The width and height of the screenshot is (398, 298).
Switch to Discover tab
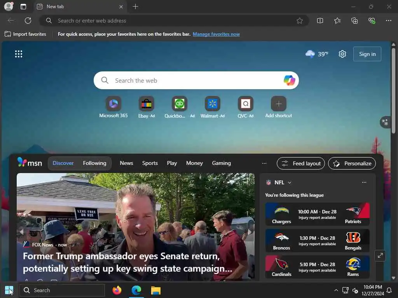[x=63, y=163]
